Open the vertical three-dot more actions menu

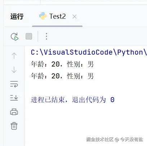(x=46, y=36)
